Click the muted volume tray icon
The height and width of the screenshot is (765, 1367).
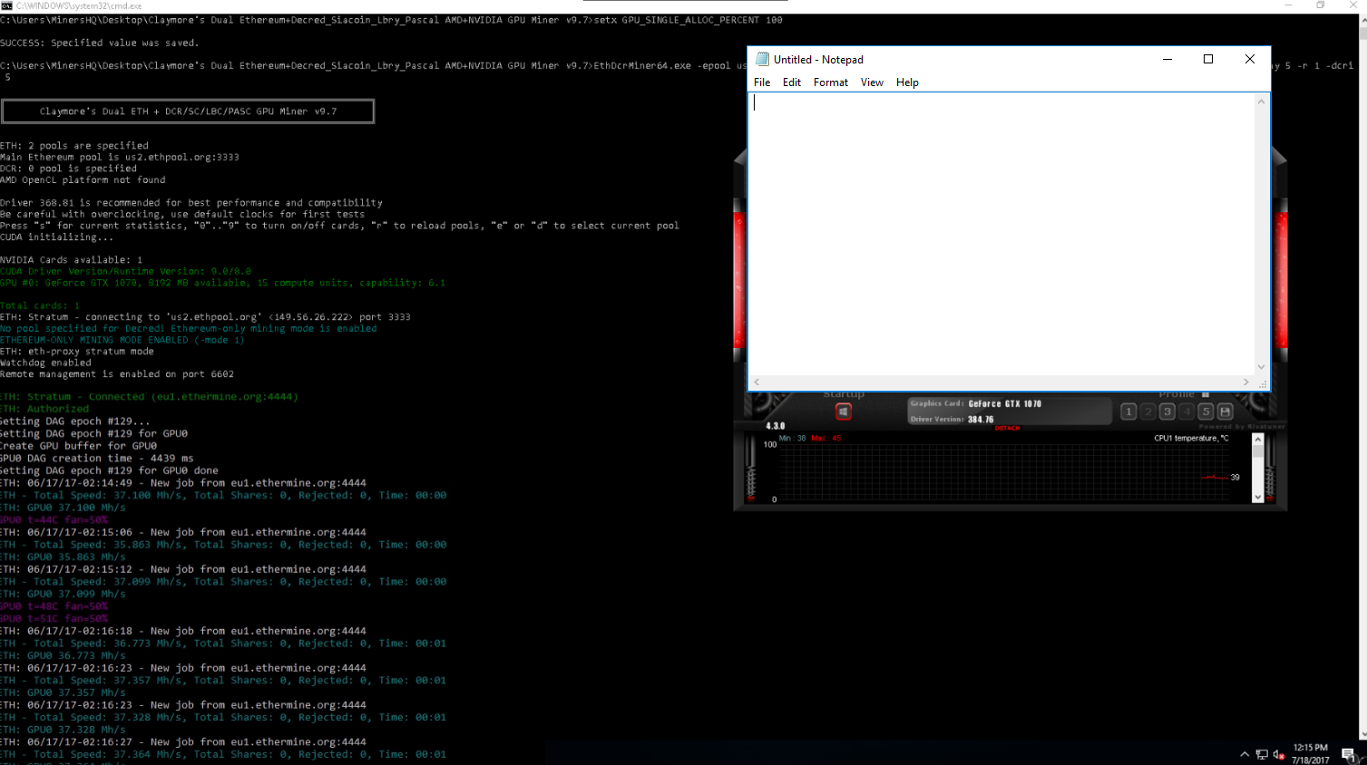1279,754
